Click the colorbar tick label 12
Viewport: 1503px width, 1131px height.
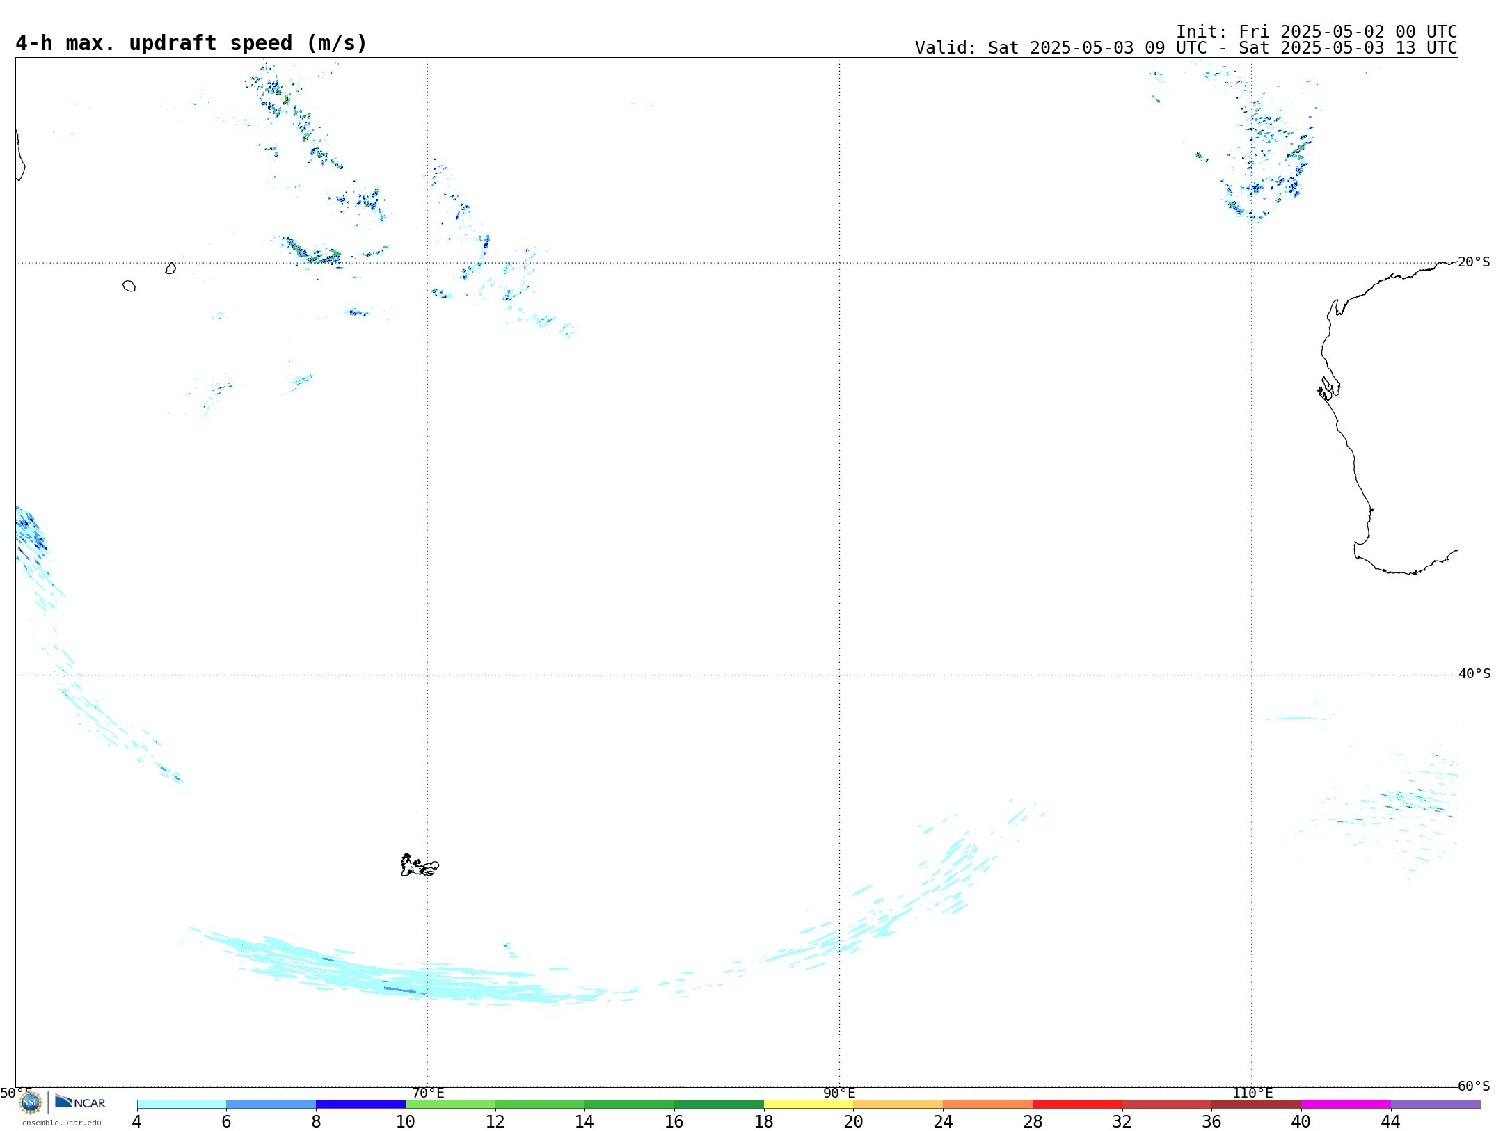tap(495, 1121)
